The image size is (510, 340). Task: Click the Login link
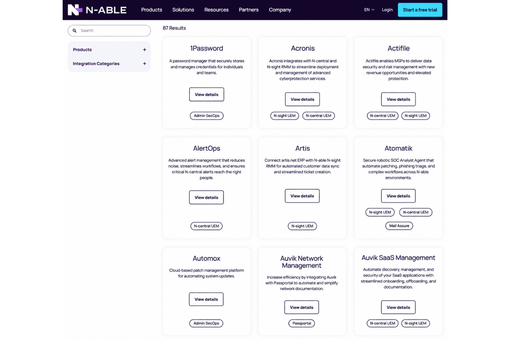(x=387, y=10)
